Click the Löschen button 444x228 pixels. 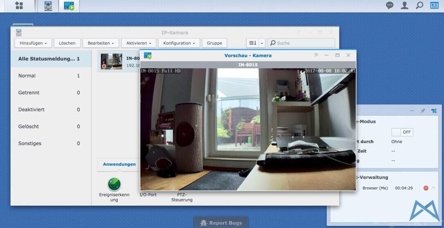point(67,43)
